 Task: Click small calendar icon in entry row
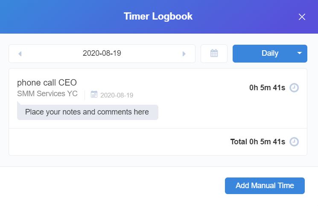click(x=94, y=94)
